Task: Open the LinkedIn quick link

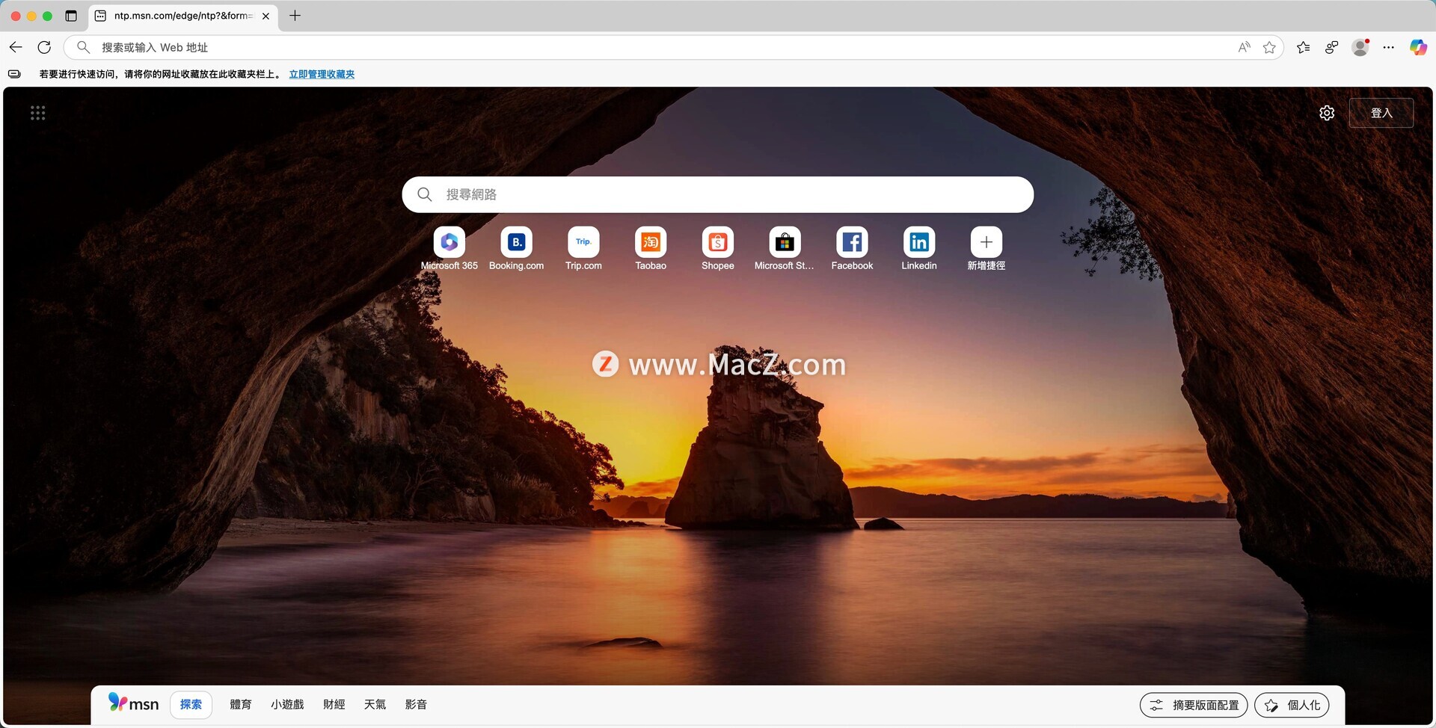Action: (x=918, y=243)
